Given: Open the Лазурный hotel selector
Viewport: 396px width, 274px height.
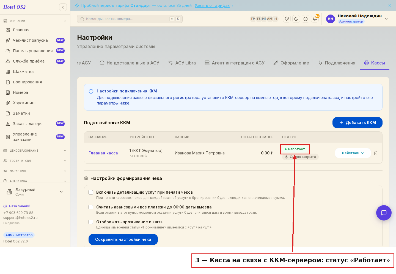Looking at the screenshot, I should [x=35, y=192].
